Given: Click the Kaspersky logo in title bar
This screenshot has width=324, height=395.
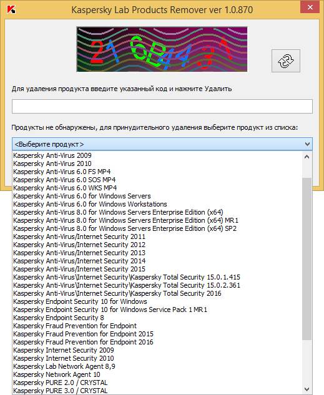Looking at the screenshot, I should click(11, 9).
